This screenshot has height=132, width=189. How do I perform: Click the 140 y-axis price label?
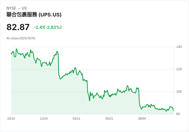coord(179,47)
